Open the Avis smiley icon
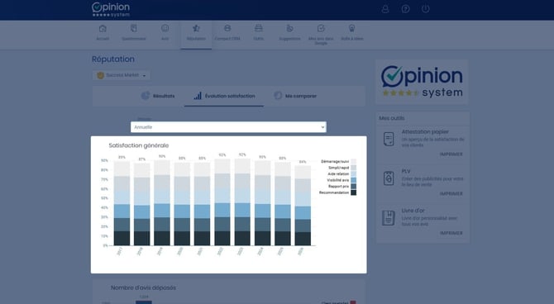 point(165,28)
